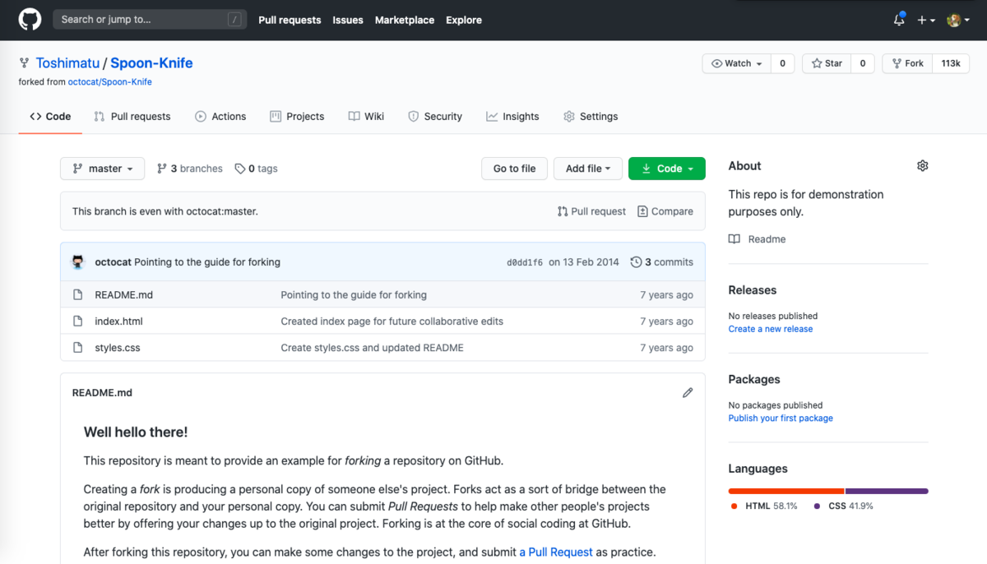Click the Fork button
This screenshot has height=564, width=987.
tap(906, 63)
